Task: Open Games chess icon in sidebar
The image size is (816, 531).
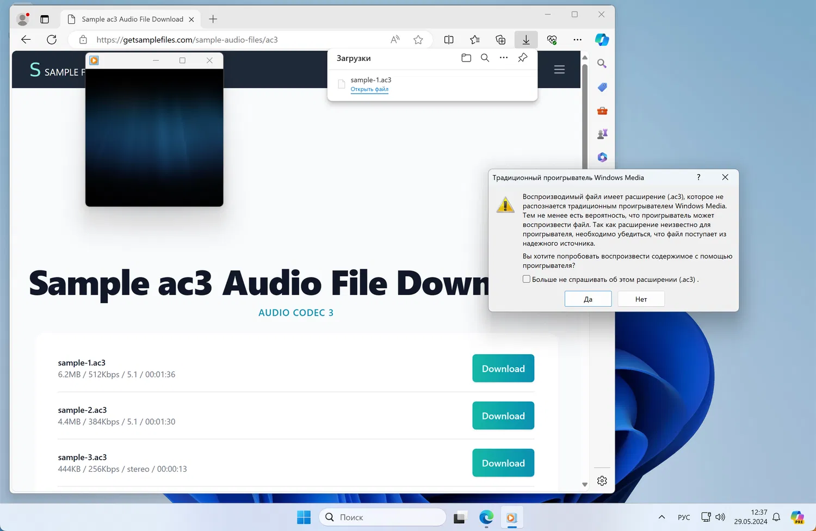Action: (x=602, y=134)
